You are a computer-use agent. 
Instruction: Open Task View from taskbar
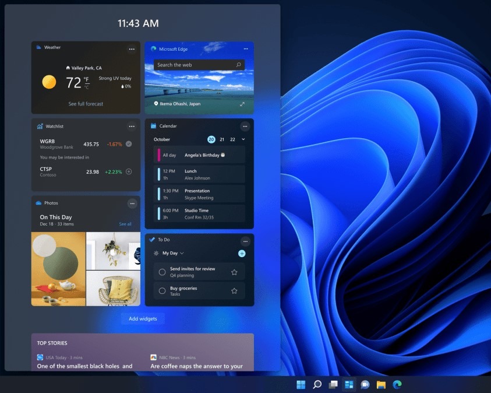pos(333,384)
